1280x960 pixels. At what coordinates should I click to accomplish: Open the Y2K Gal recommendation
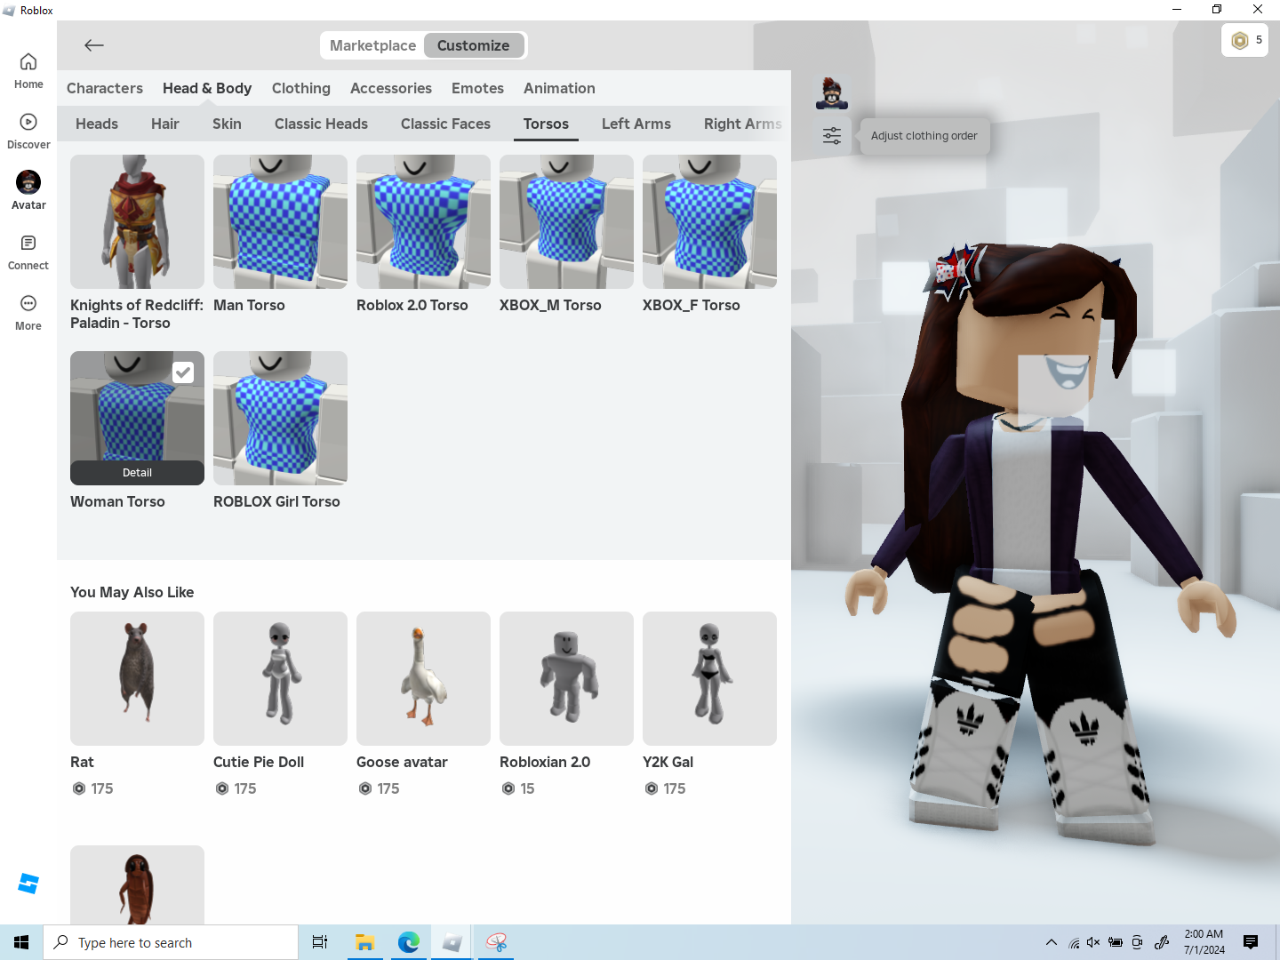pos(709,678)
